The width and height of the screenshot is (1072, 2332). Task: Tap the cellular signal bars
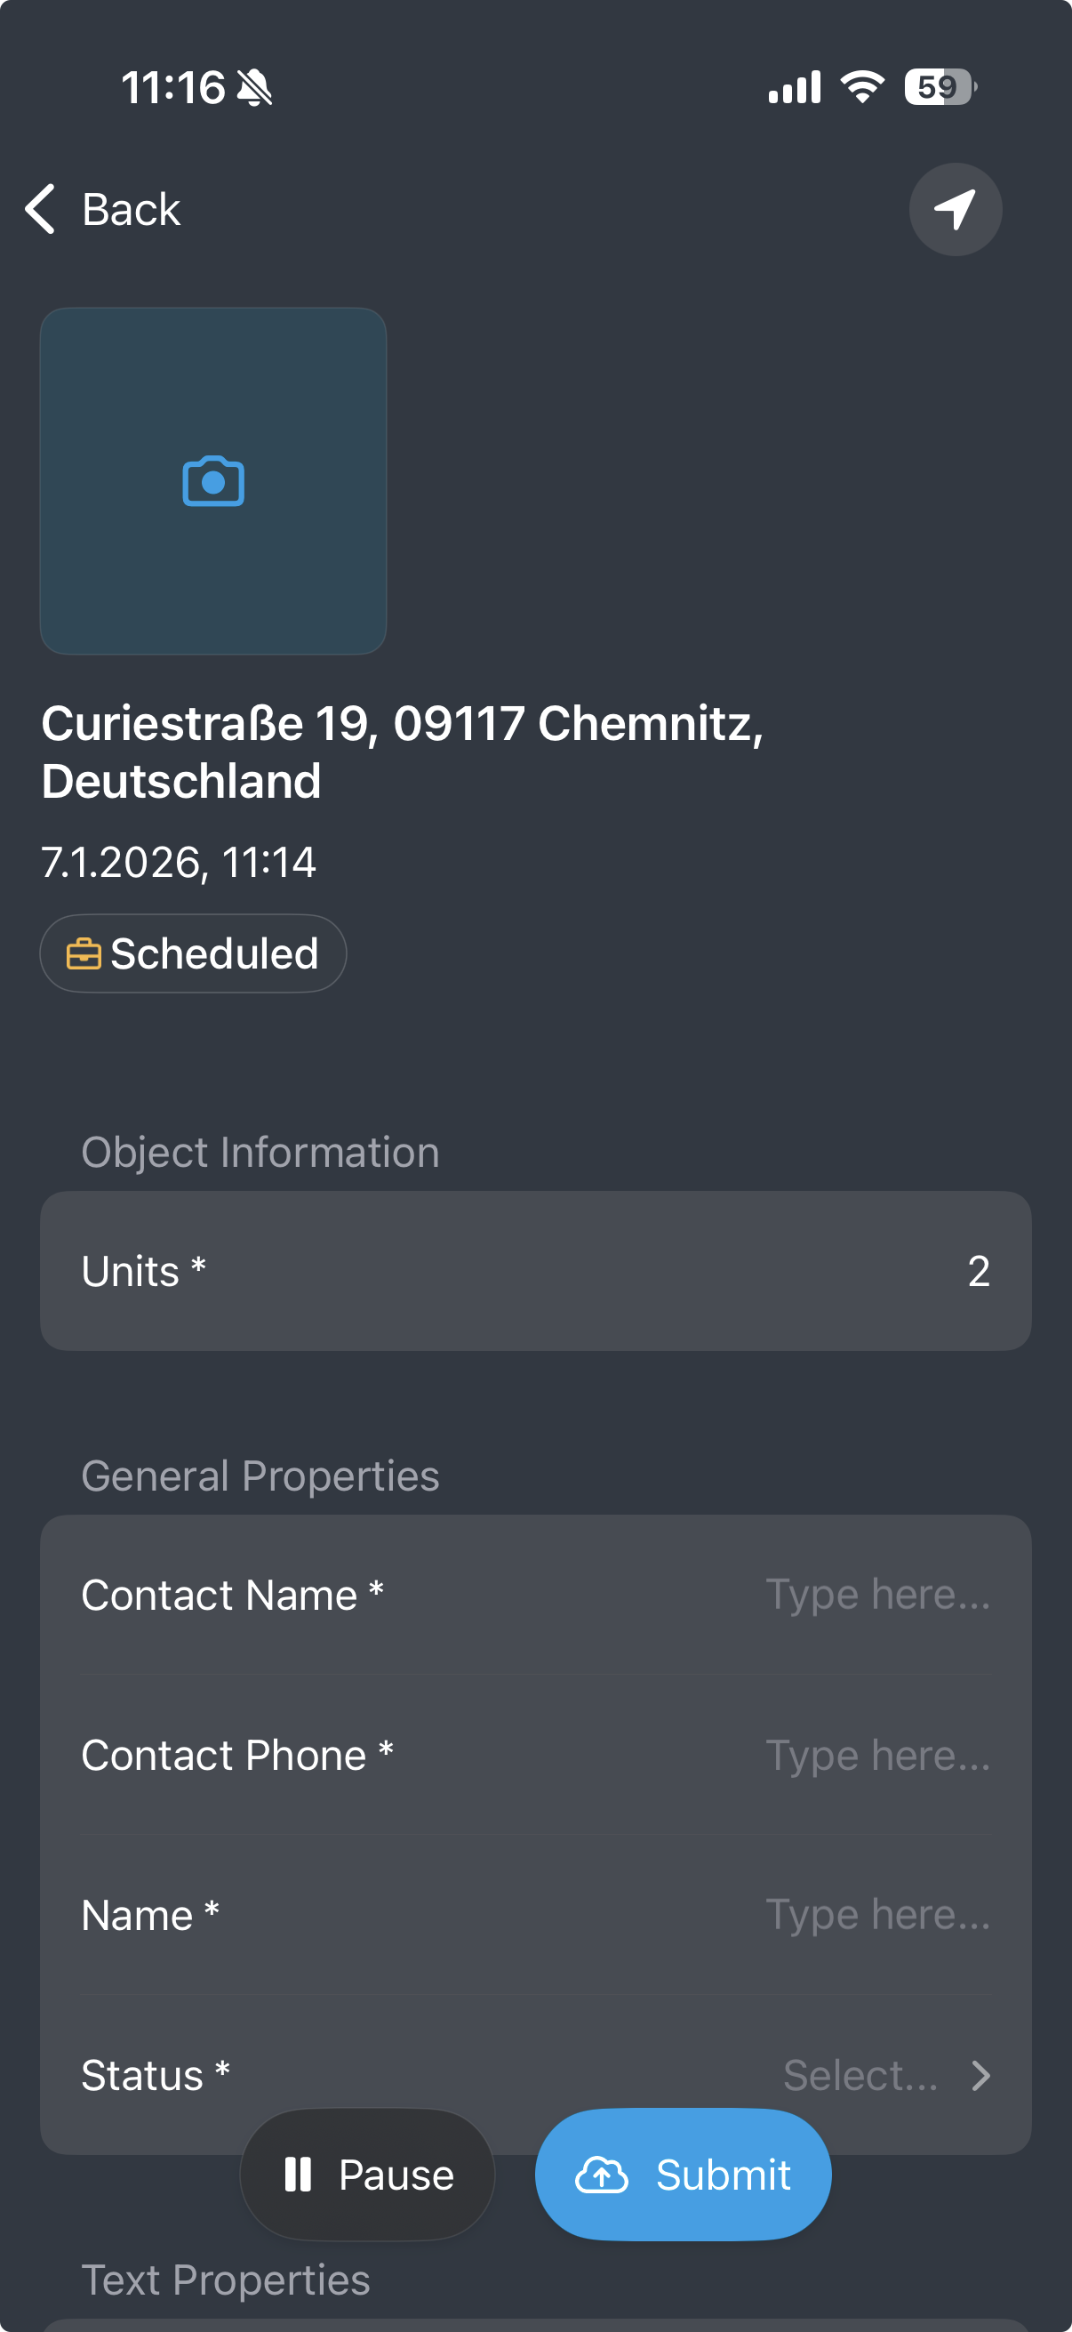coord(795,87)
